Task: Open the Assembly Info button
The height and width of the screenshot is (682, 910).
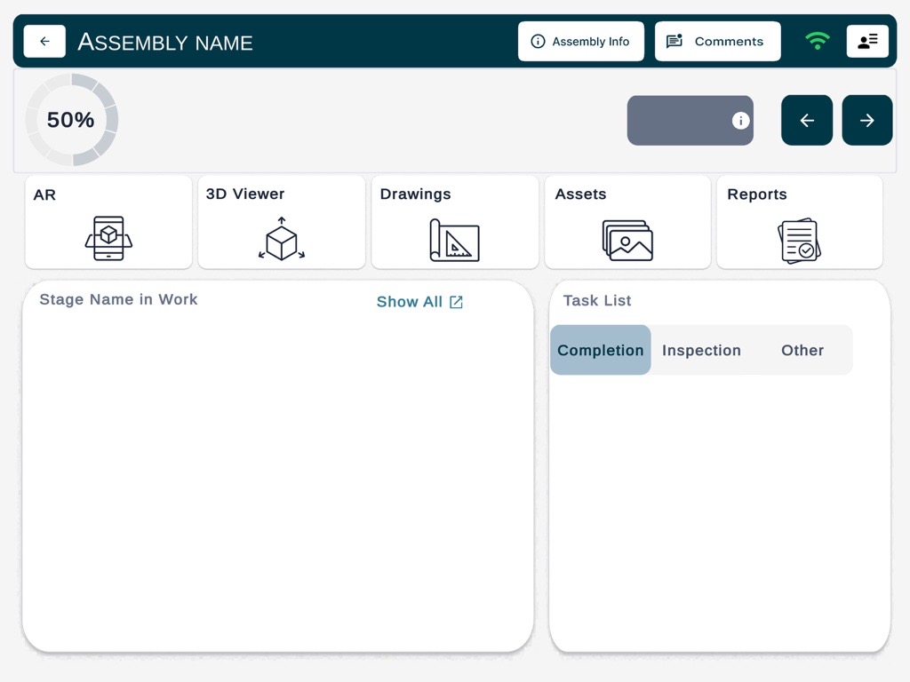Action: (581, 42)
